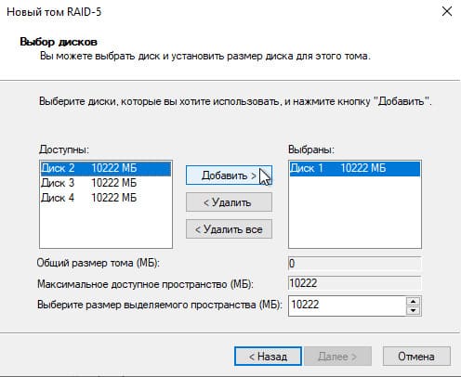Choose Диск 4 from the Доступны list

(x=106, y=198)
